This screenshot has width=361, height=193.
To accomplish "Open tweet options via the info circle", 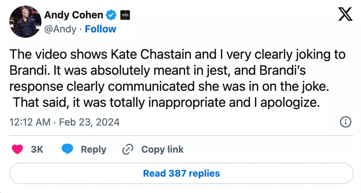I will click(345, 122).
